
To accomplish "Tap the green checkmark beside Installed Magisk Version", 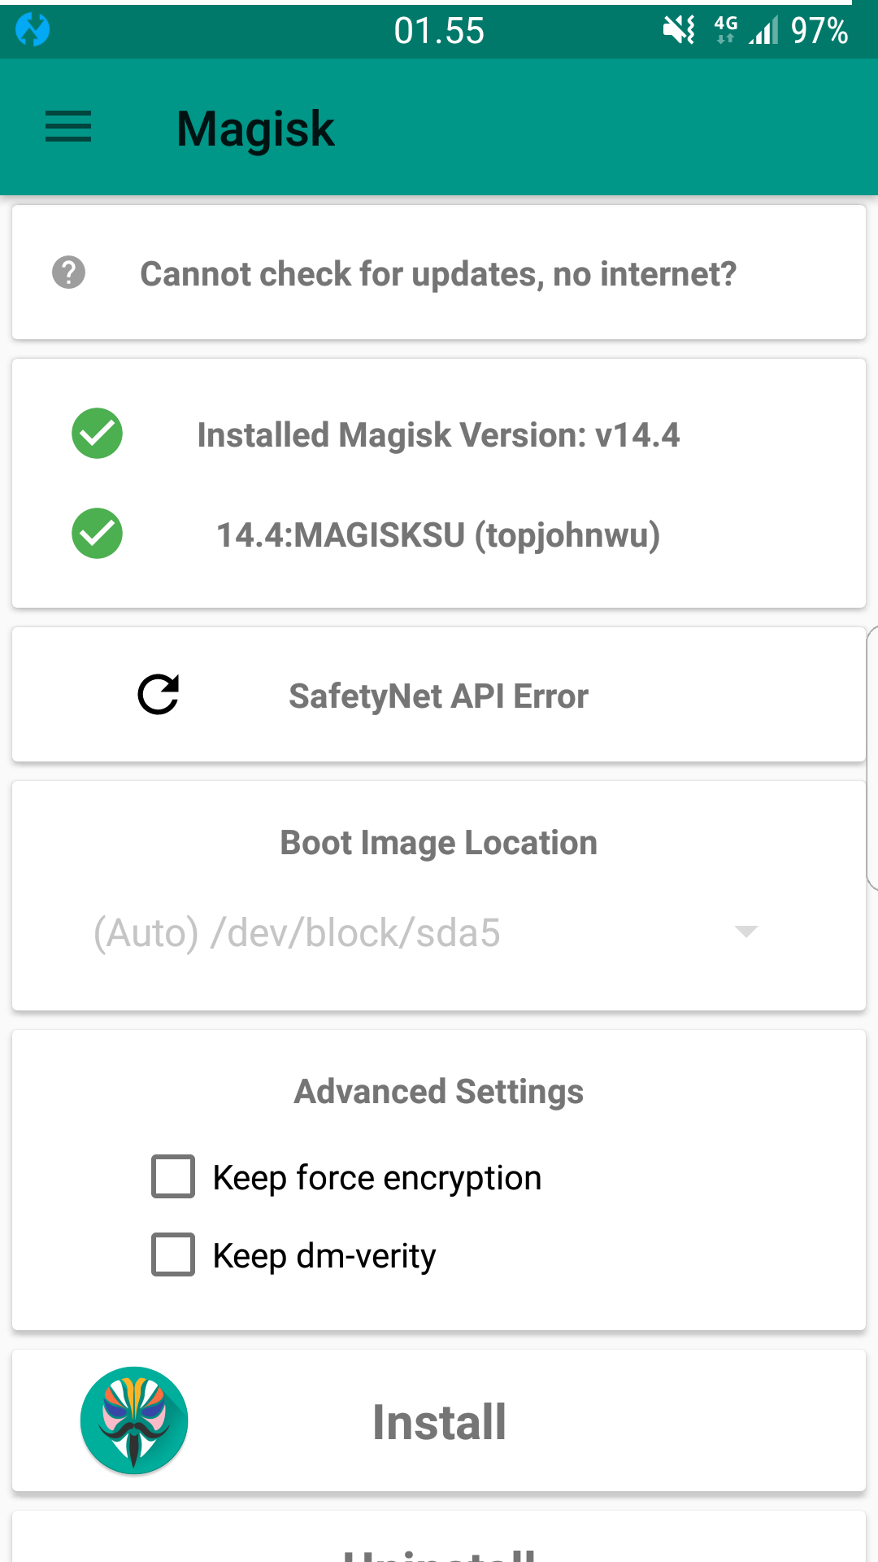I will pos(97,434).
